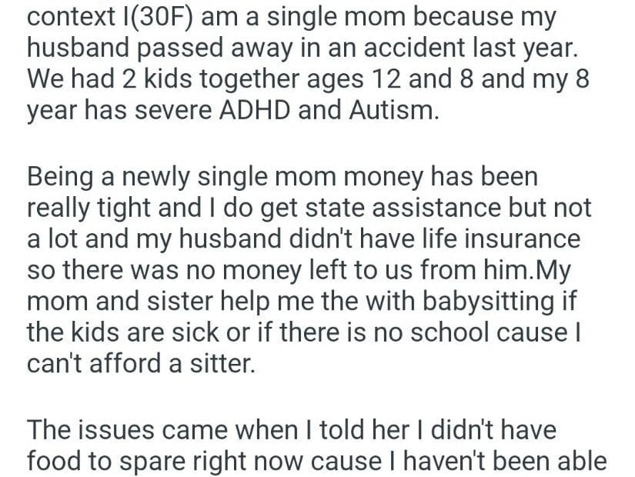Click the word "Autism"

pyautogui.click(x=391, y=108)
